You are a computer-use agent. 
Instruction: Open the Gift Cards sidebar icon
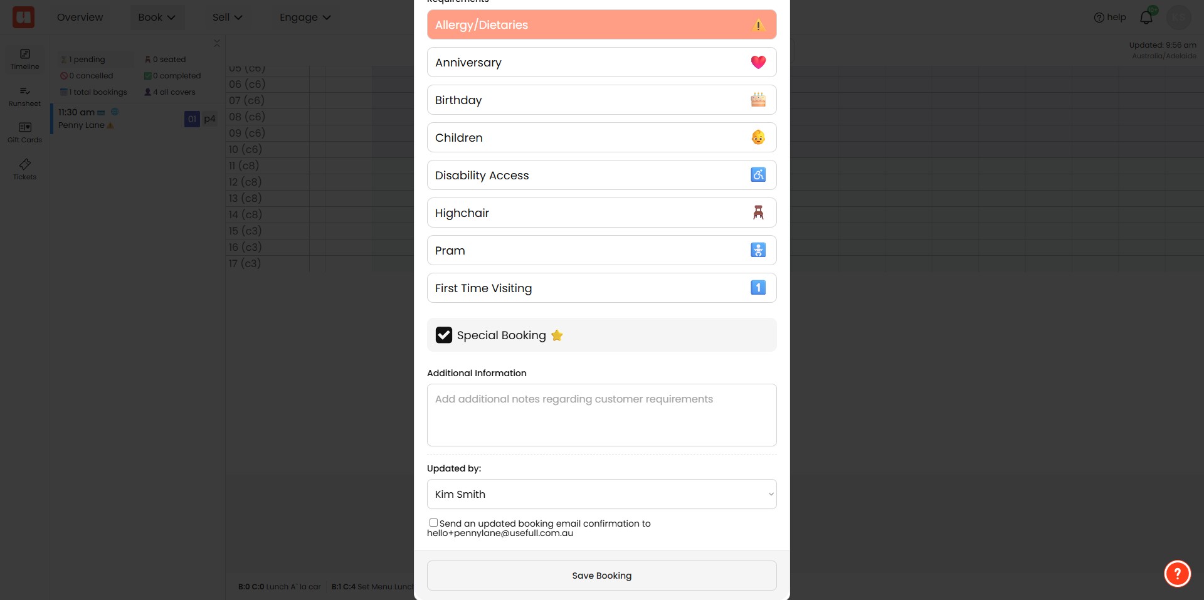(x=25, y=133)
